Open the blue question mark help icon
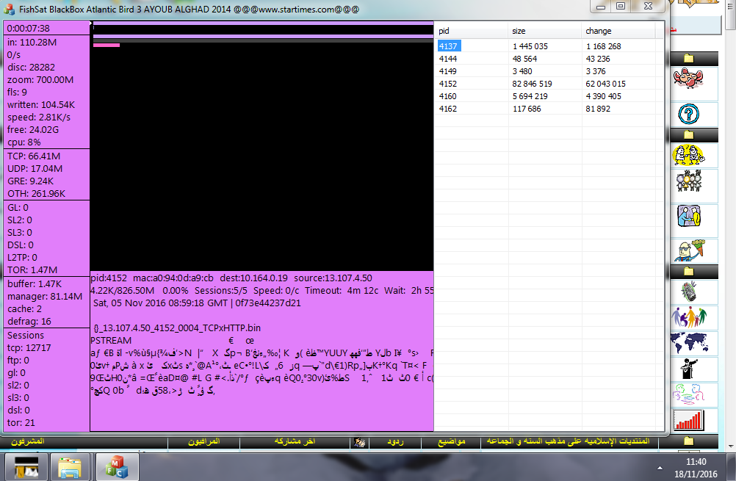Viewport: 736px width, 481px height. 688,113
